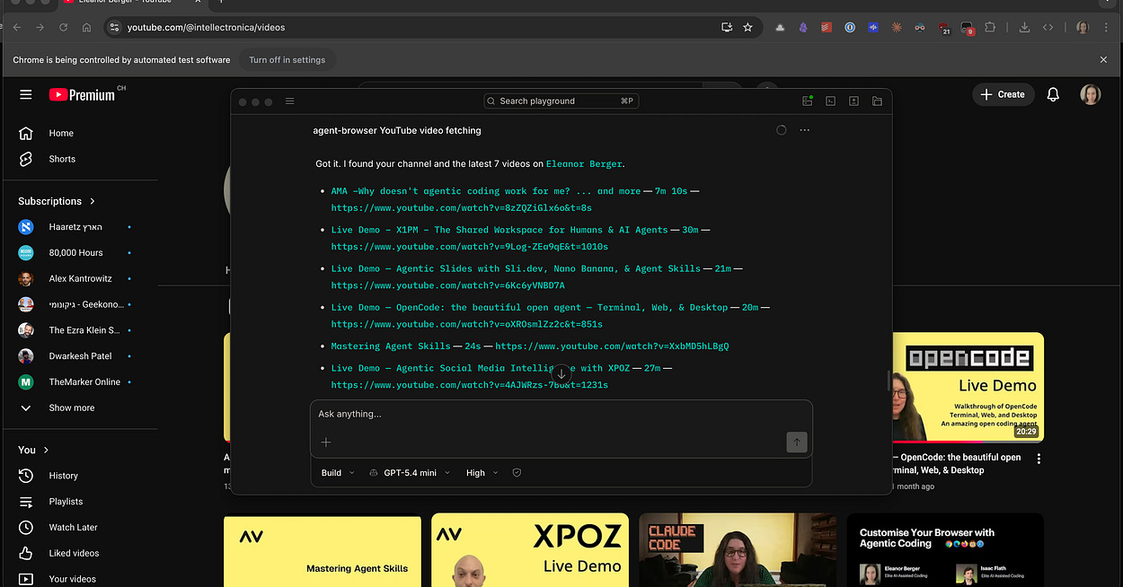The height and width of the screenshot is (587, 1123).
Task: Go to browser home page
Action: [x=86, y=28]
